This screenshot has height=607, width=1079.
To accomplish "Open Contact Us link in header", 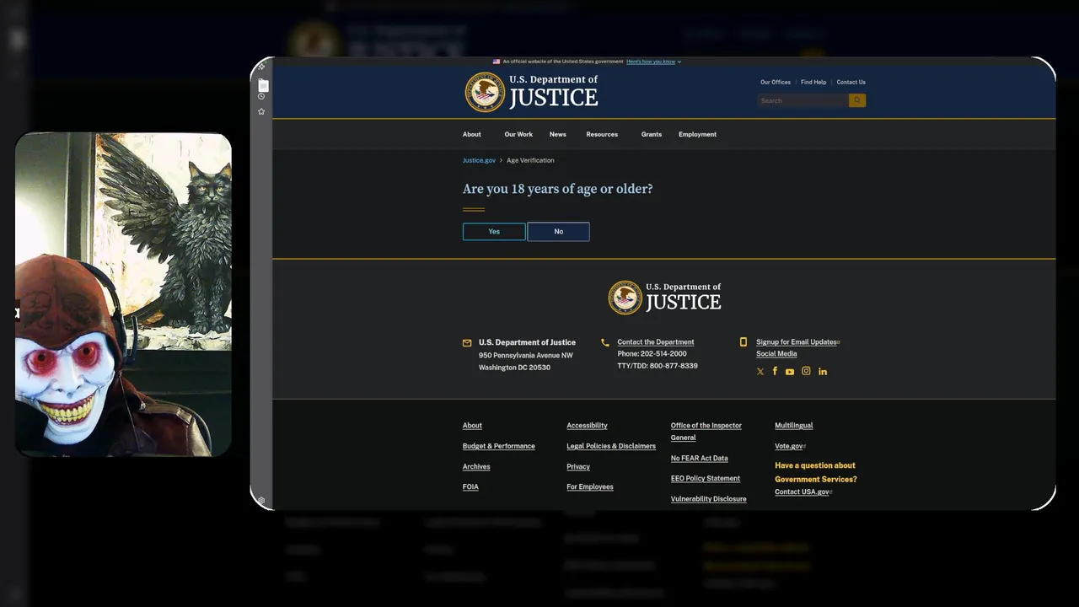I will (x=851, y=82).
